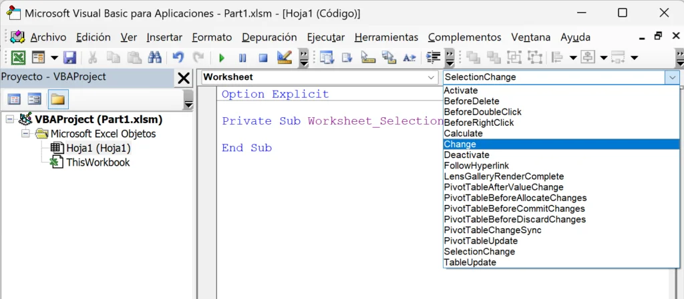This screenshot has width=684, height=299.
Task: Click the Bring to Front icon
Action: [472, 57]
